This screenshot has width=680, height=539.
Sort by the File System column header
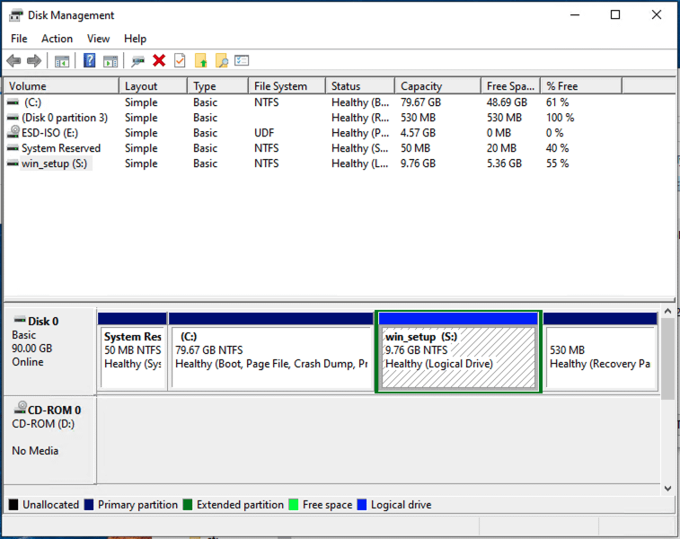coord(280,86)
